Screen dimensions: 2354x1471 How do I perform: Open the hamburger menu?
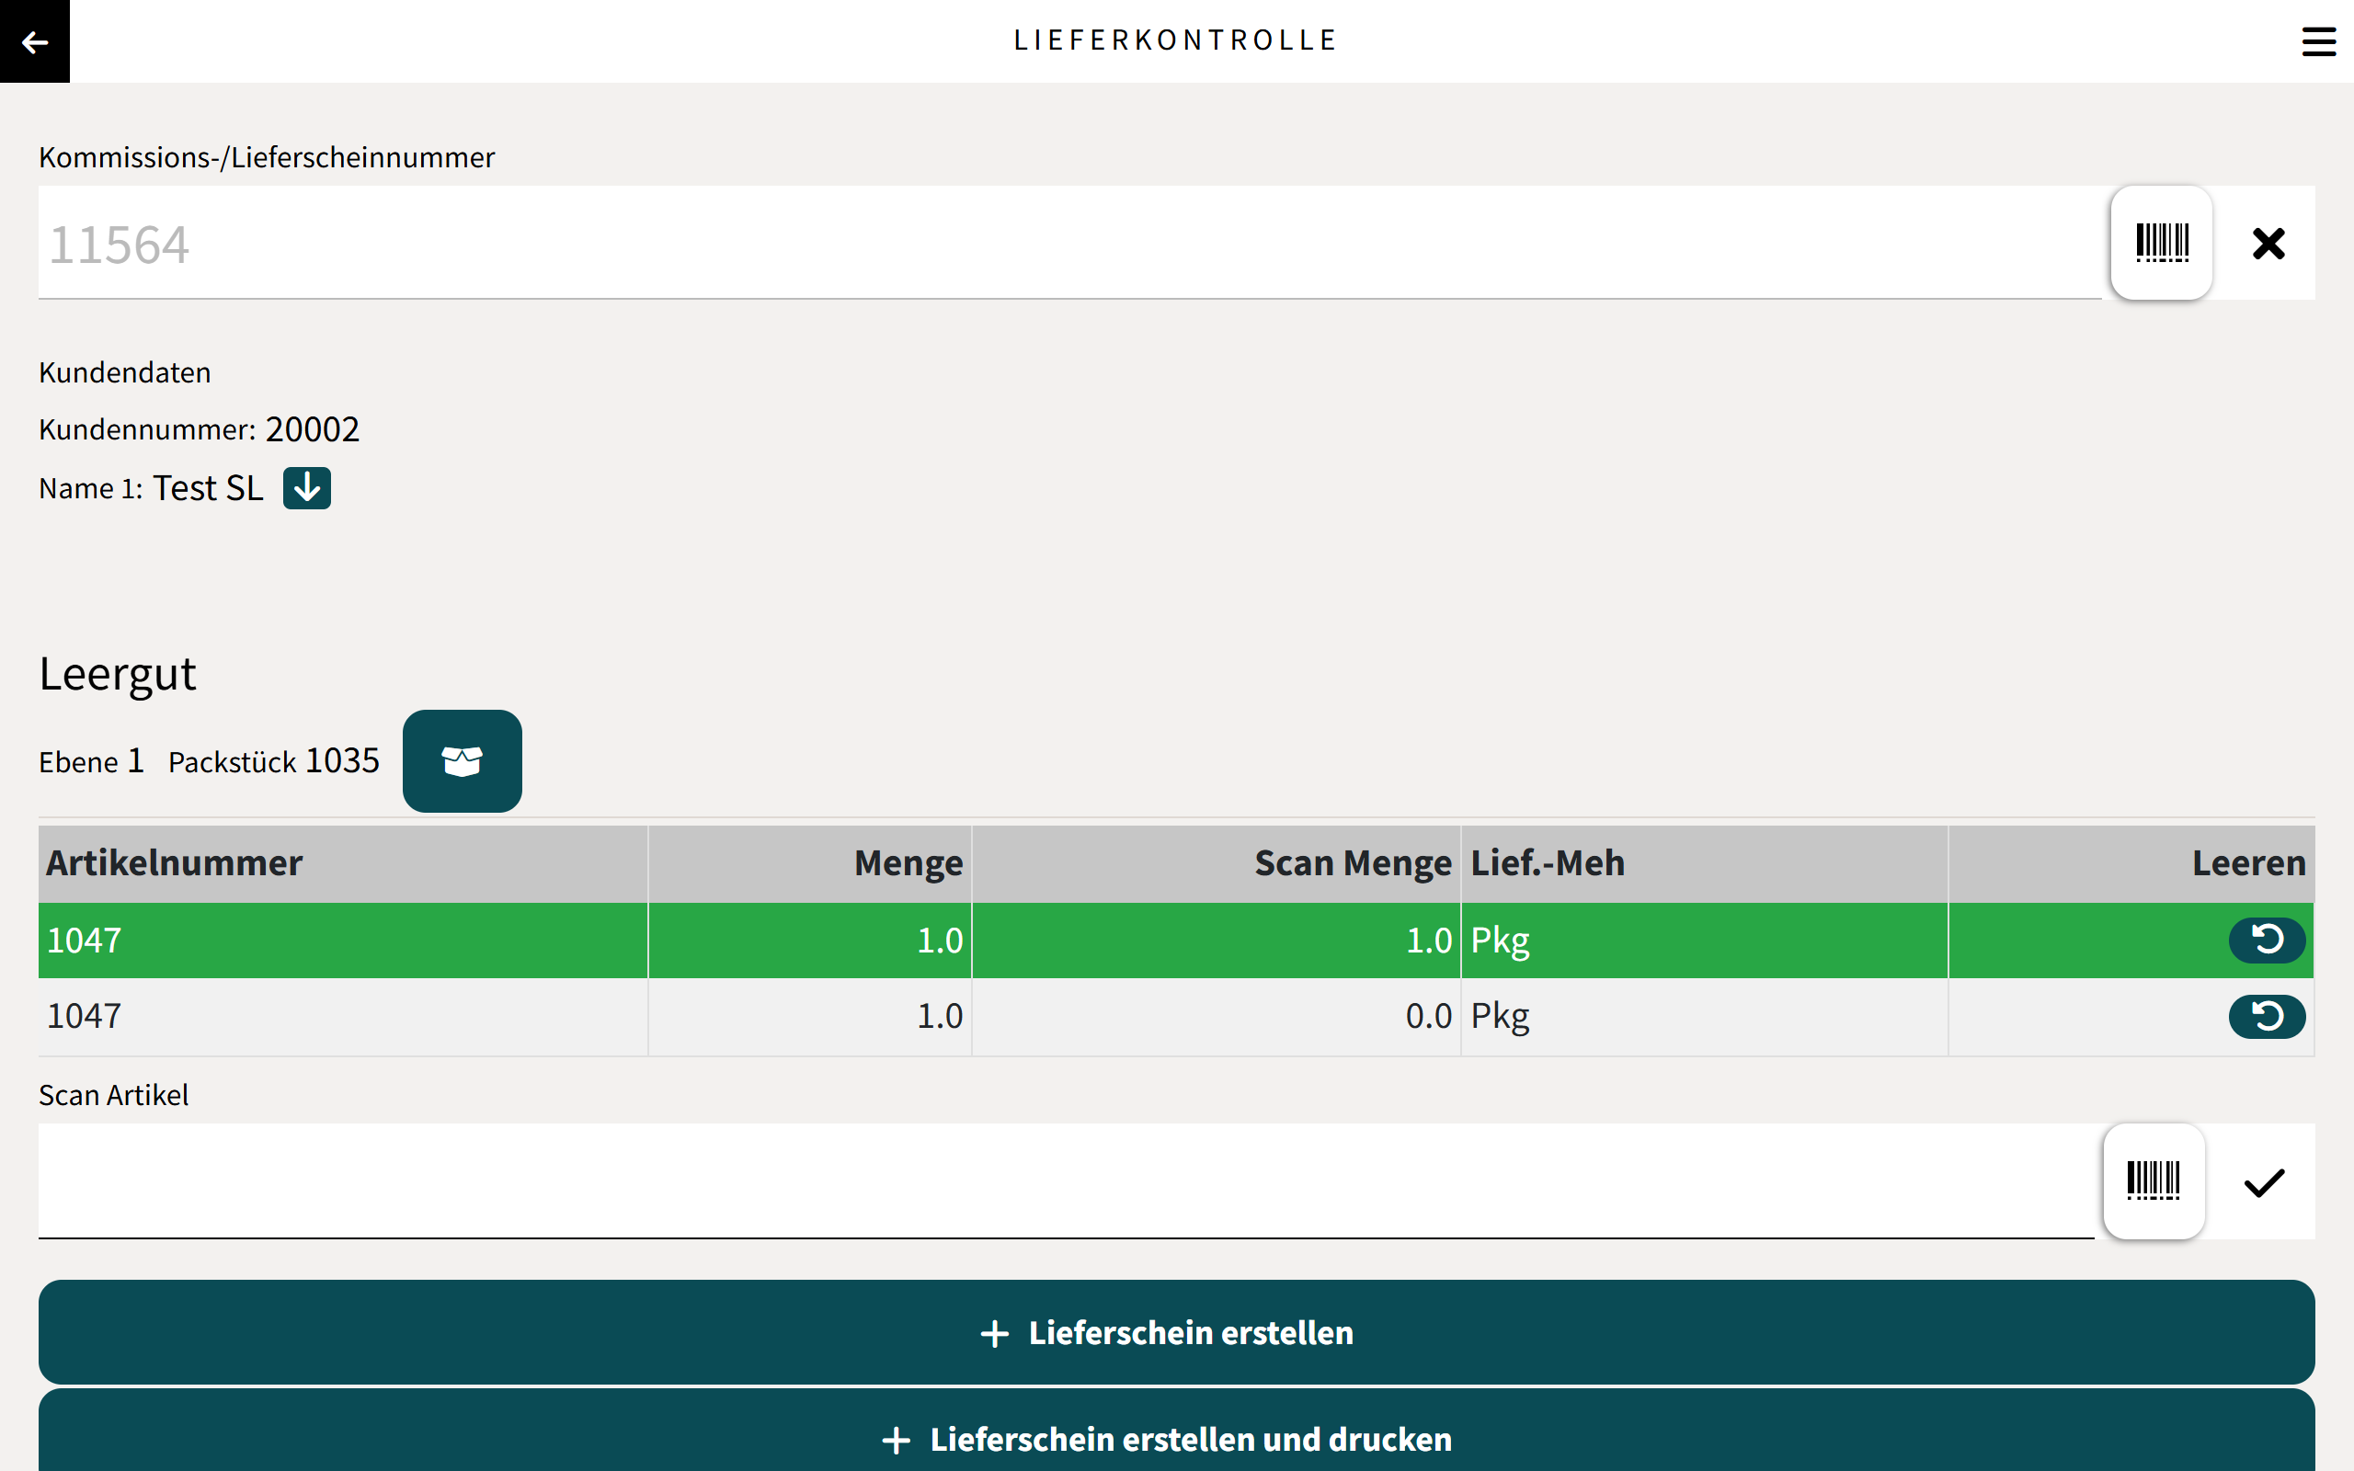[x=2318, y=42]
